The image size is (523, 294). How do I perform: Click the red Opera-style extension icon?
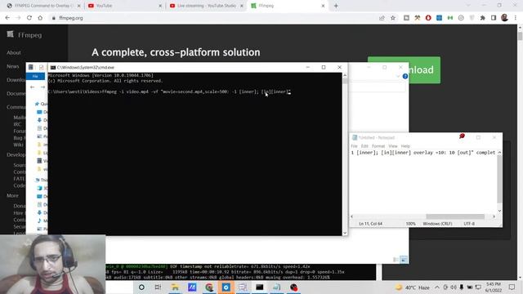pyautogui.click(x=428, y=18)
